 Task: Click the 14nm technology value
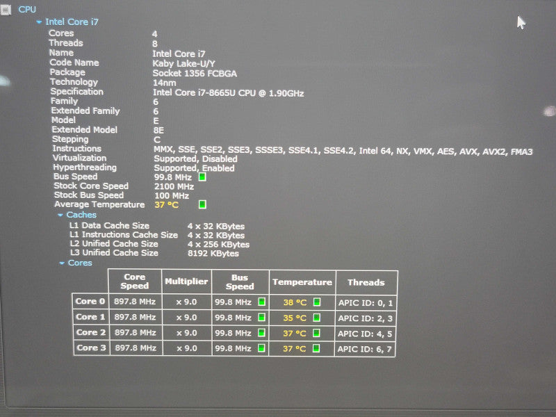click(x=164, y=83)
